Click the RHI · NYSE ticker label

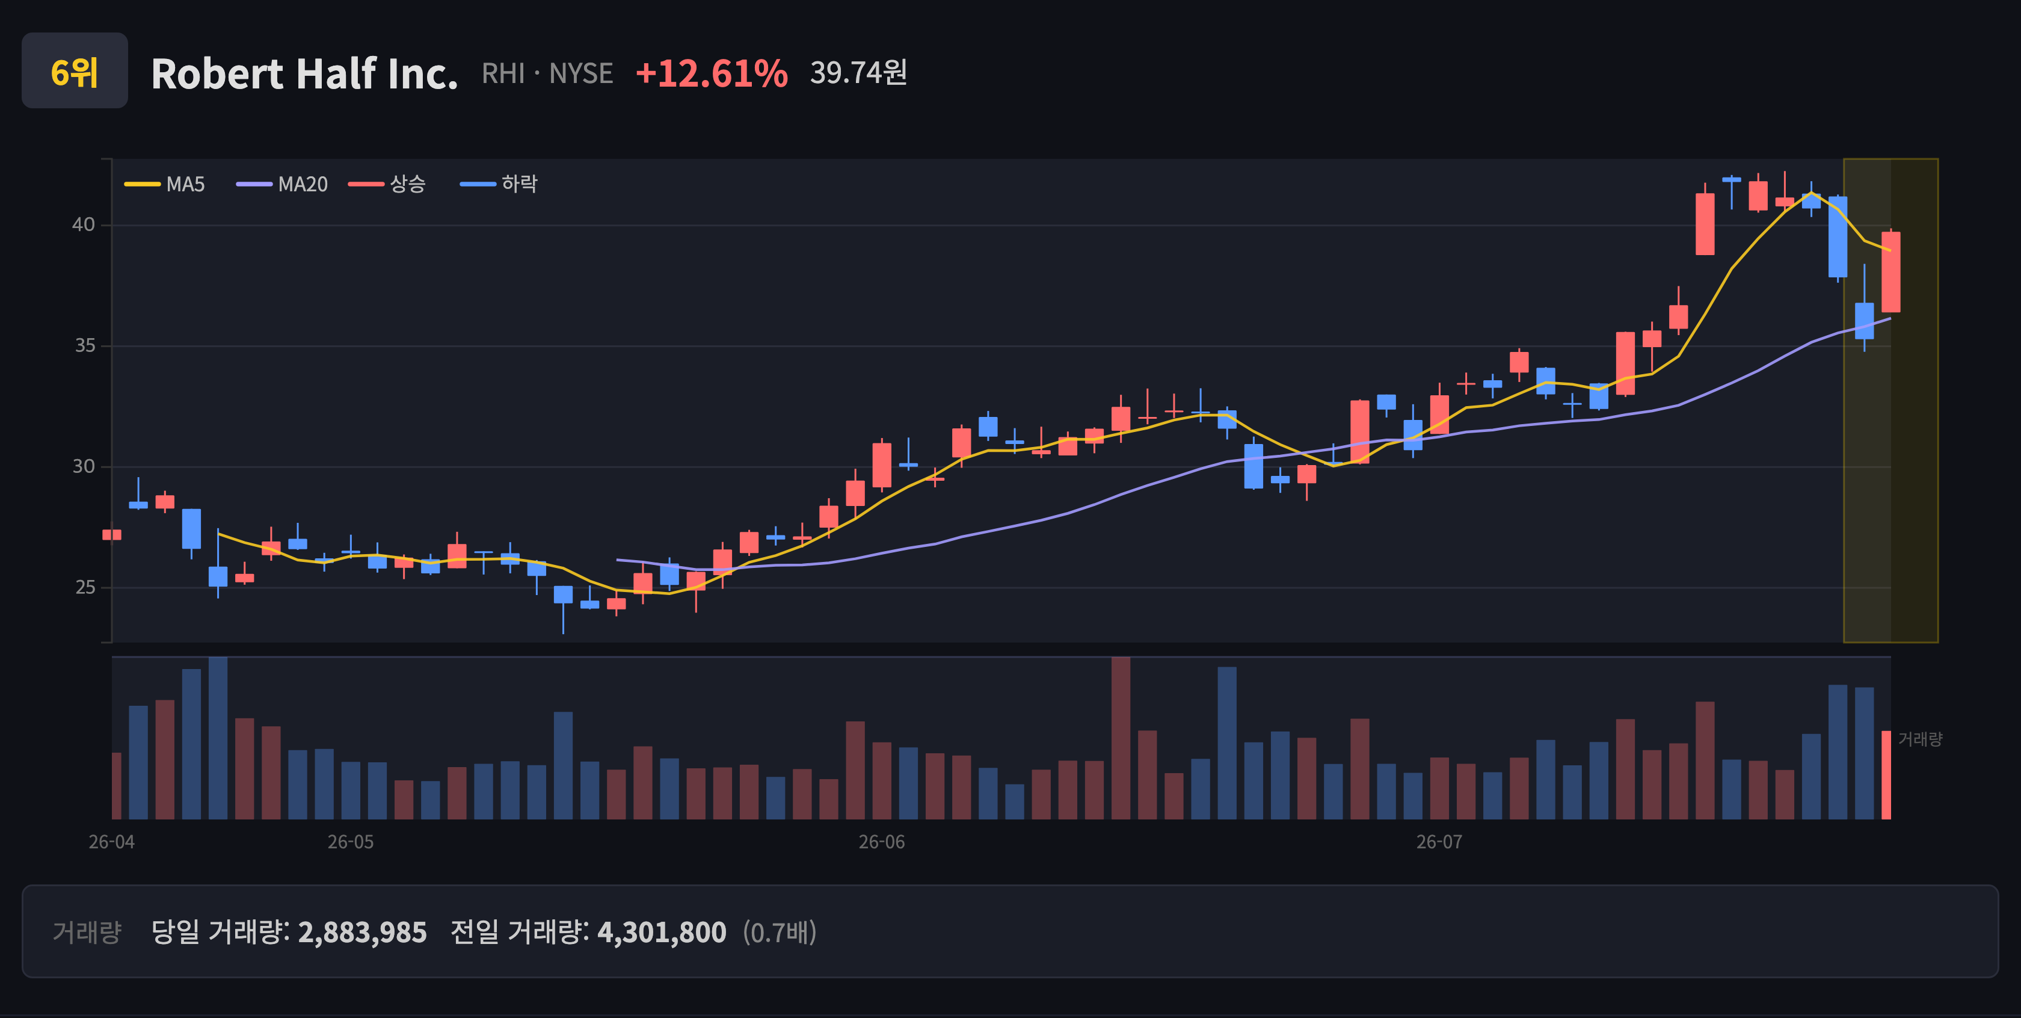(547, 74)
